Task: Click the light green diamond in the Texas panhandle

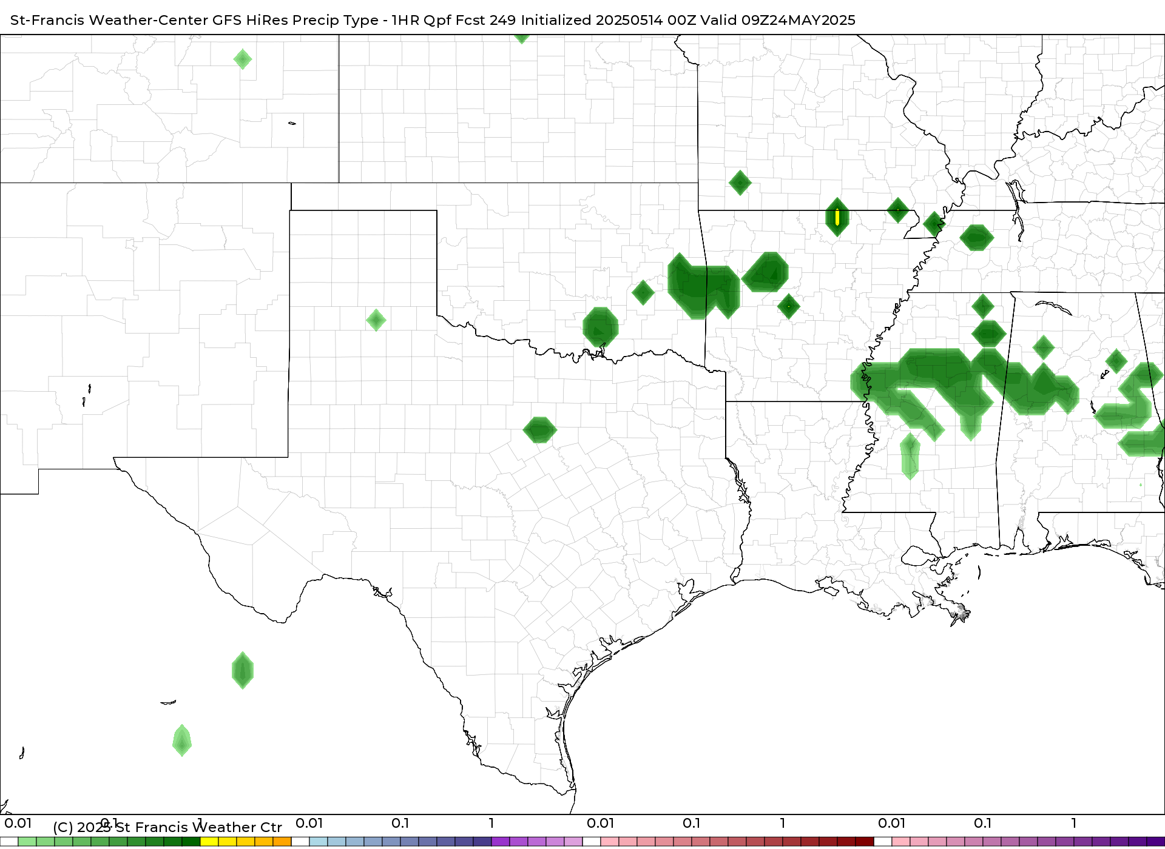Action: 376,320
